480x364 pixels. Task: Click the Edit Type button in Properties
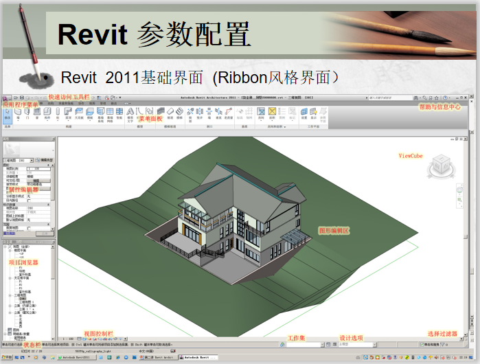45,161
